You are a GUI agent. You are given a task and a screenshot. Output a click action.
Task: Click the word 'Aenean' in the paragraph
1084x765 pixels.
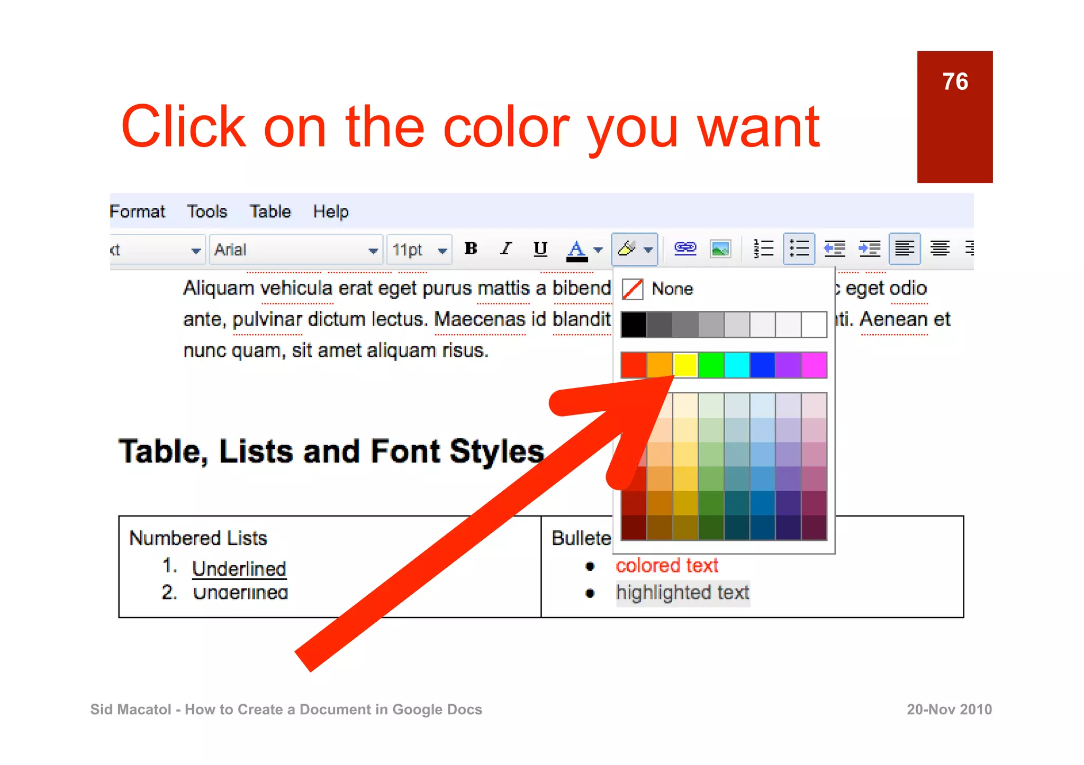[894, 319]
